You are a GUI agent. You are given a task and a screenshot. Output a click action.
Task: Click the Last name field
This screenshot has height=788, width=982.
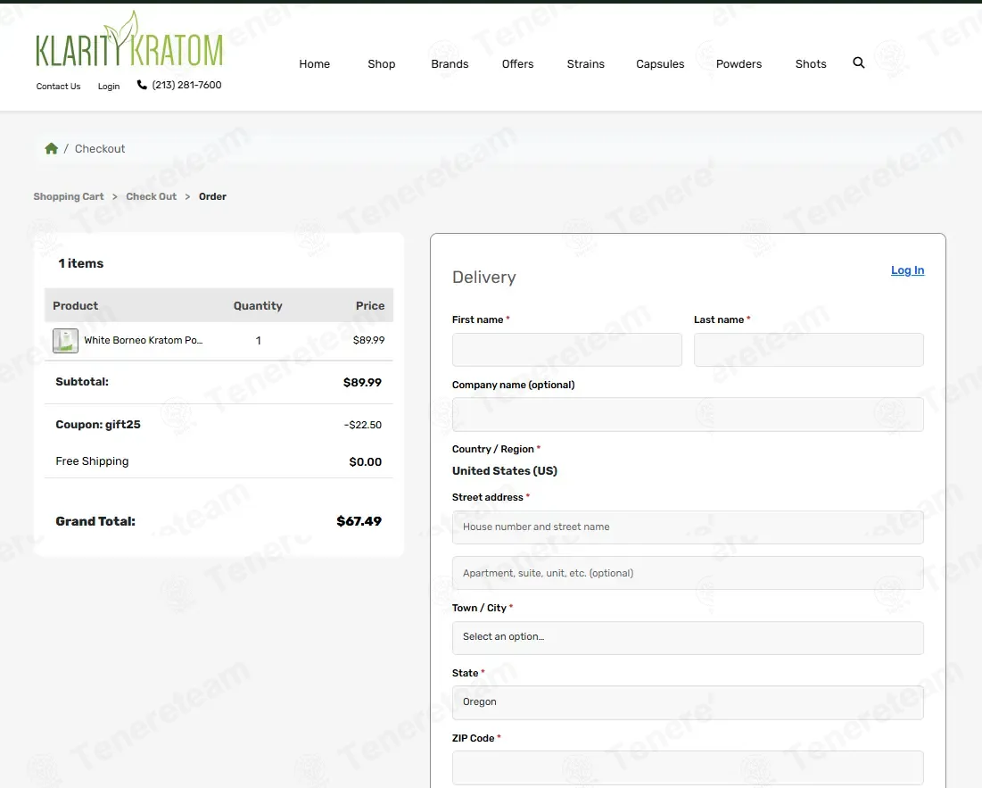pyautogui.click(x=808, y=350)
